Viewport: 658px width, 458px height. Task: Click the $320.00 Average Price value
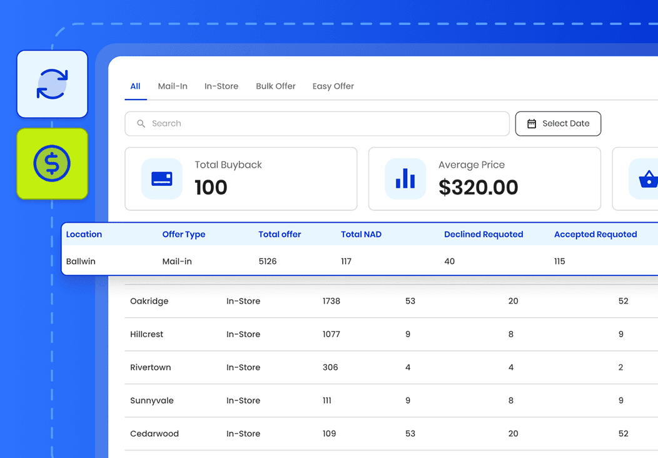click(478, 187)
